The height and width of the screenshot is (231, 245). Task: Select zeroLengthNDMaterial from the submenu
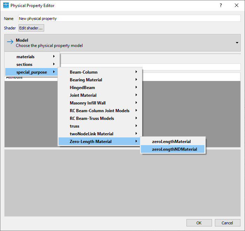pos(173,149)
